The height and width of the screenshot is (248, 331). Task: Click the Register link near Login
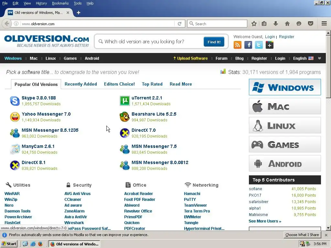click(x=286, y=37)
